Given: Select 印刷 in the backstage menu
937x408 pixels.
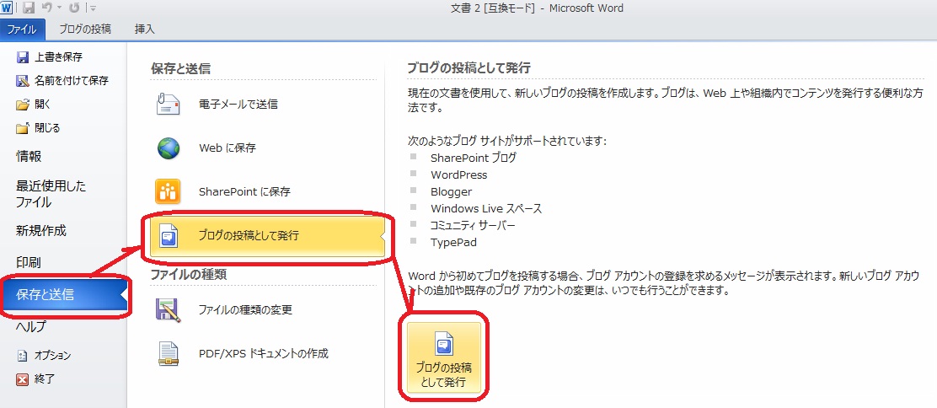Looking at the screenshot, I should pyautogui.click(x=29, y=262).
